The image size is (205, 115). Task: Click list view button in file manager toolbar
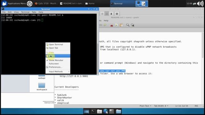[x=102, y=14]
